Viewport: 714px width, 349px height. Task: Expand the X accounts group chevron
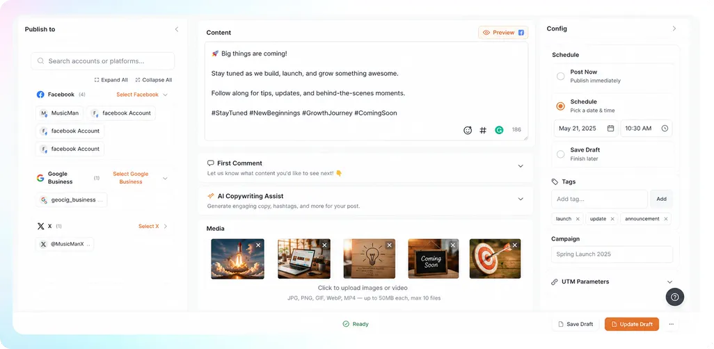click(x=166, y=226)
